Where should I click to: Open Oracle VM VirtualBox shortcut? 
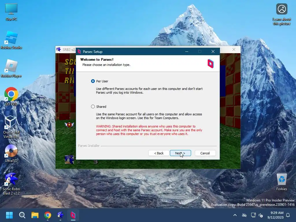click(11, 127)
